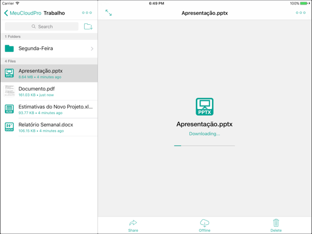This screenshot has height=234, width=312.
Task: Tap the Share button
Action: (x=133, y=226)
